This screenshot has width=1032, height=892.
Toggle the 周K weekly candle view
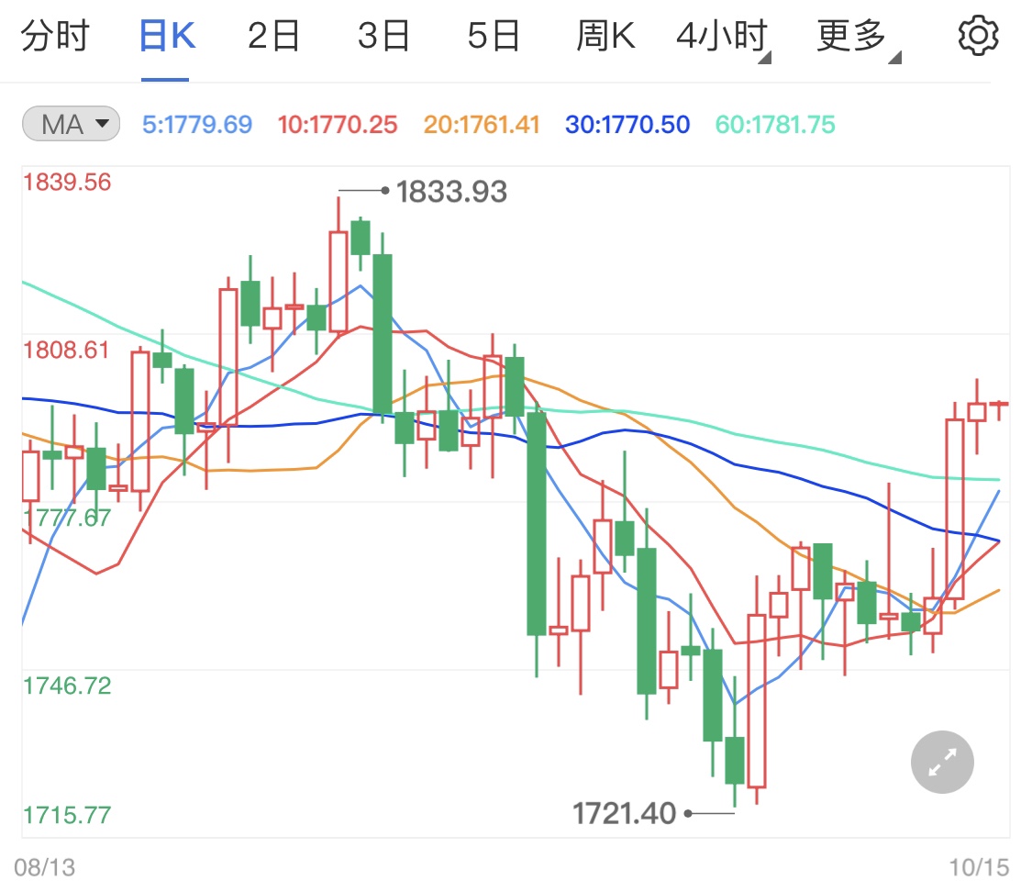[605, 35]
